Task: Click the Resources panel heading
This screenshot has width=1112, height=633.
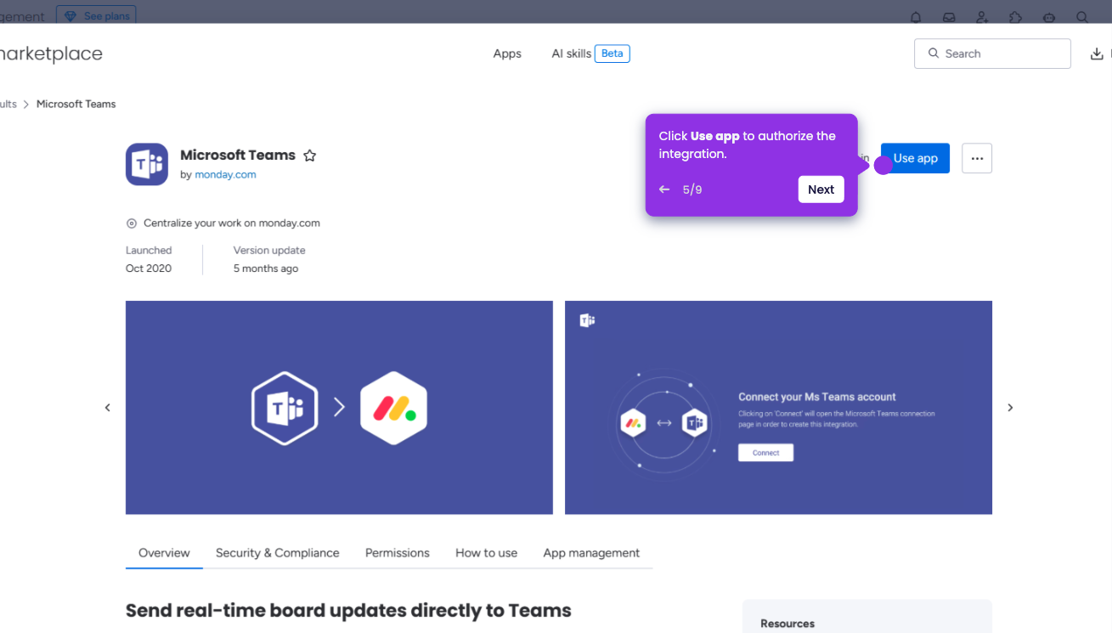Action: coord(787,624)
